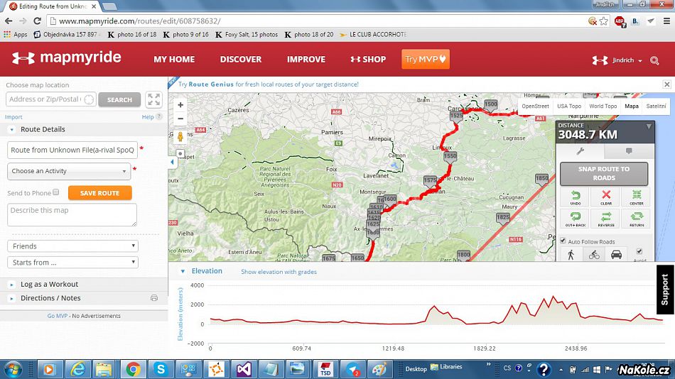Switch map to OpenStreet layer

pyautogui.click(x=535, y=106)
